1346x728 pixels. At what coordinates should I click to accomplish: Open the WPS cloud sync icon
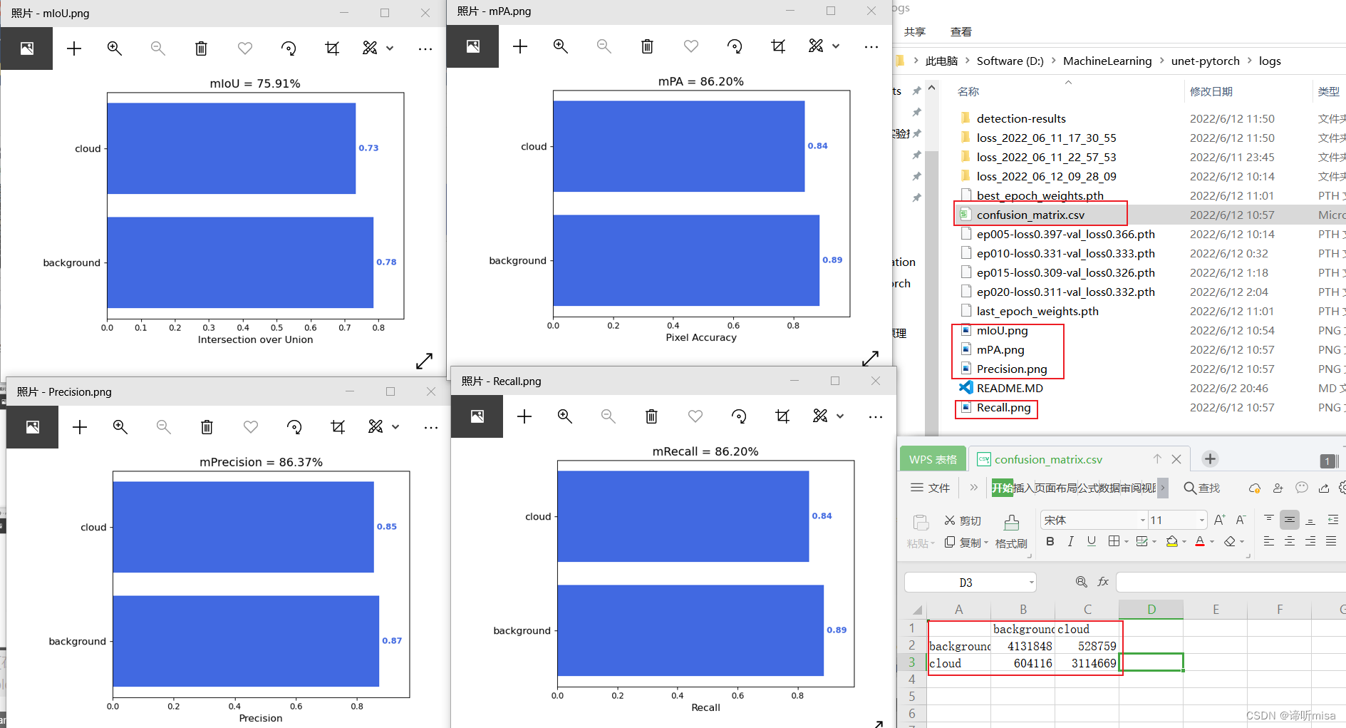tap(1255, 488)
